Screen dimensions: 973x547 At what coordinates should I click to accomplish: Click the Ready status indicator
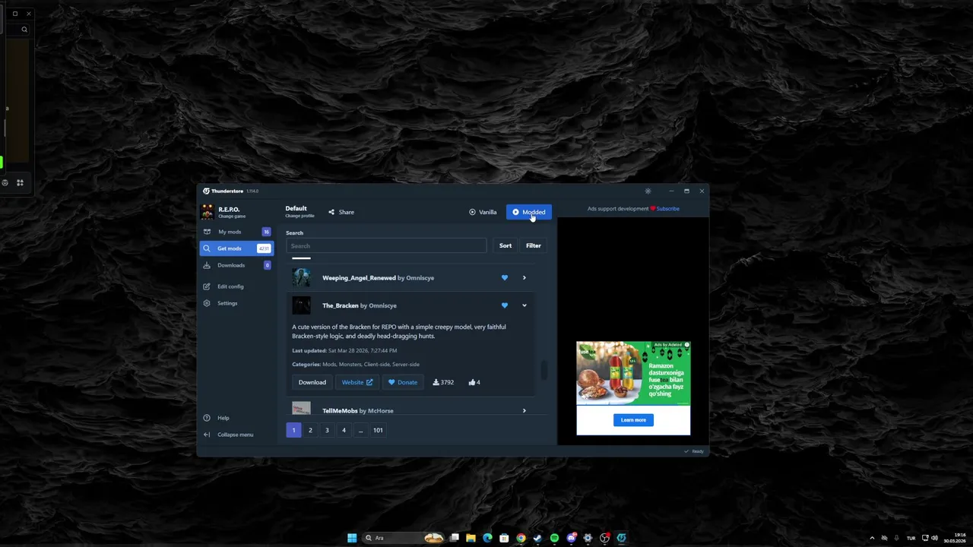click(x=694, y=451)
